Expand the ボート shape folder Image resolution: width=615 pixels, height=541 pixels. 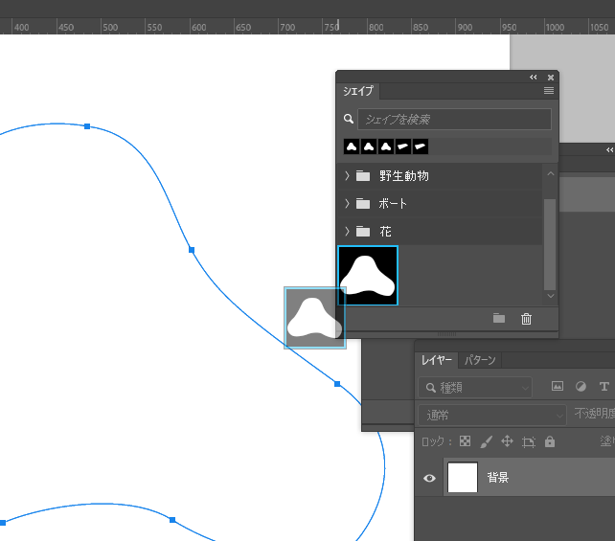tap(347, 204)
